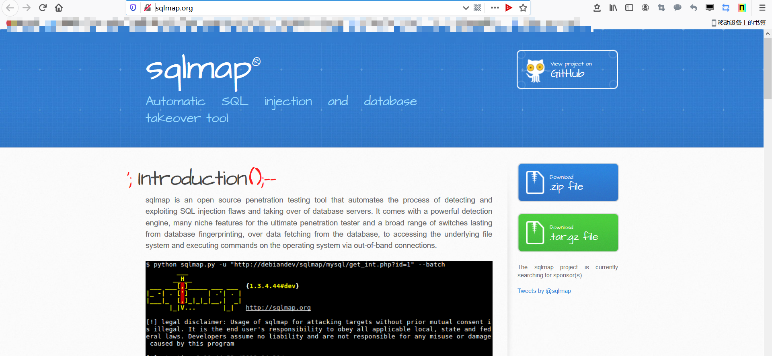View project on GitHub button
Screen dimensions: 772x356
(x=567, y=70)
